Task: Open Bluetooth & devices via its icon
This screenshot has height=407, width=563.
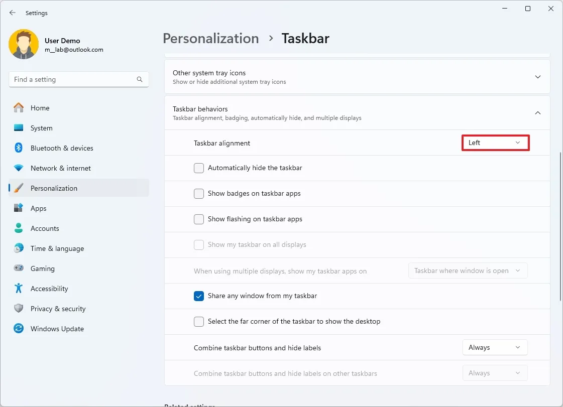Action: (19, 148)
